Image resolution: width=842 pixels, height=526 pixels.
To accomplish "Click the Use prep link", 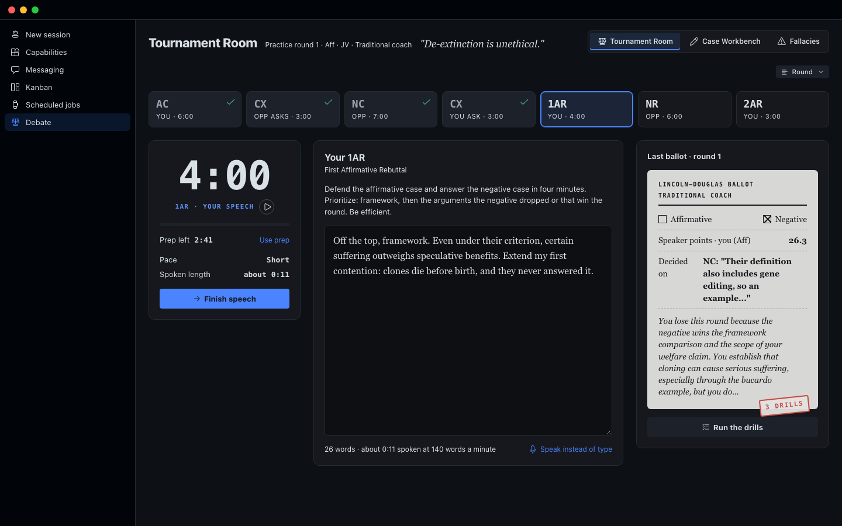I will [x=274, y=240].
